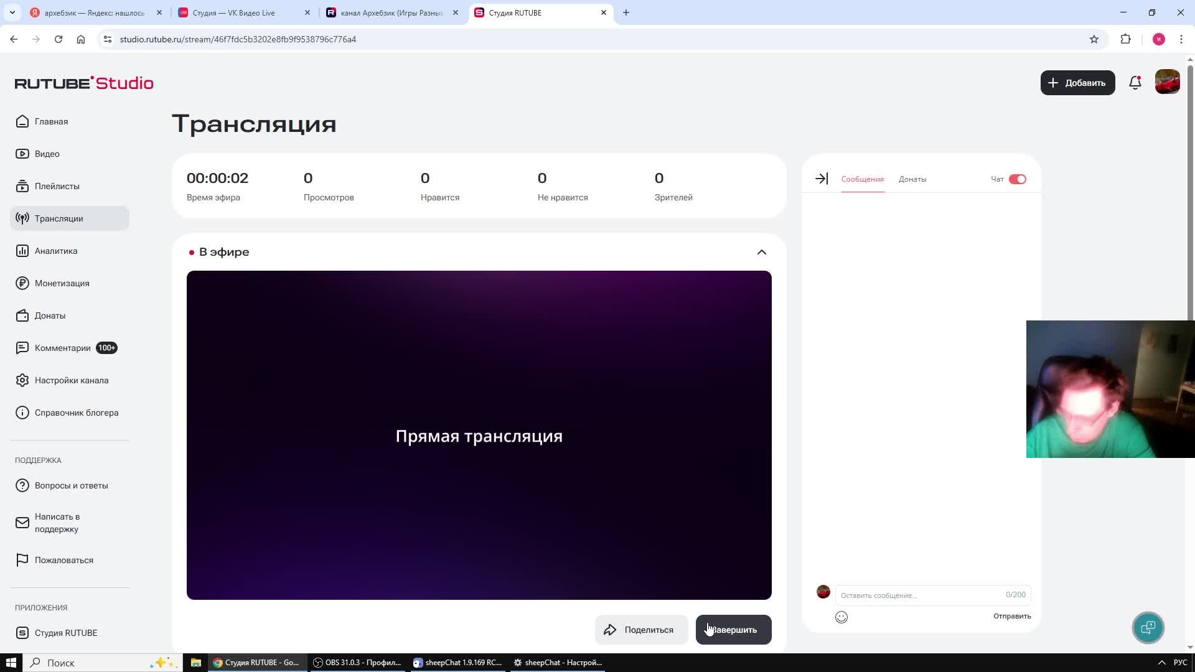
Task: Collapse the В эфире section chevron
Action: (x=761, y=252)
